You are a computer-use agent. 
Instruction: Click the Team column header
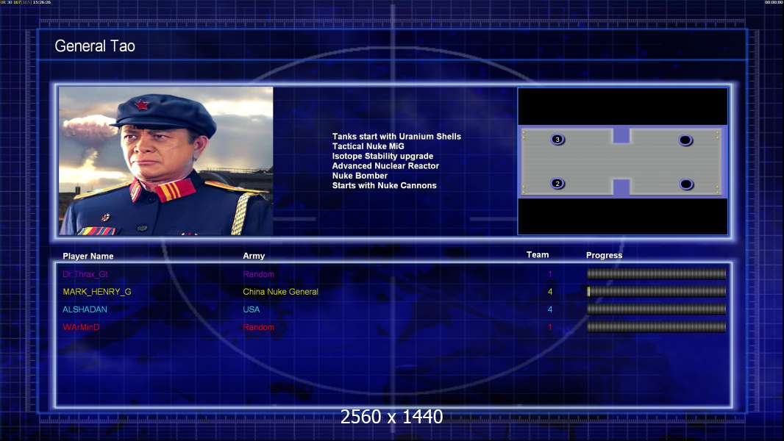538,255
